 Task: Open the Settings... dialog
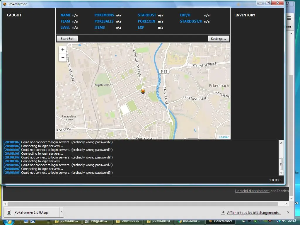(x=218, y=39)
